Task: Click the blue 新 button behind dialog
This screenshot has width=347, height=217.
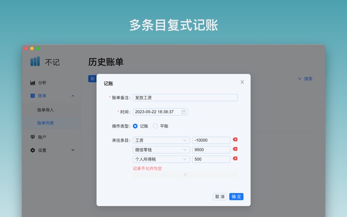Action: (92, 79)
